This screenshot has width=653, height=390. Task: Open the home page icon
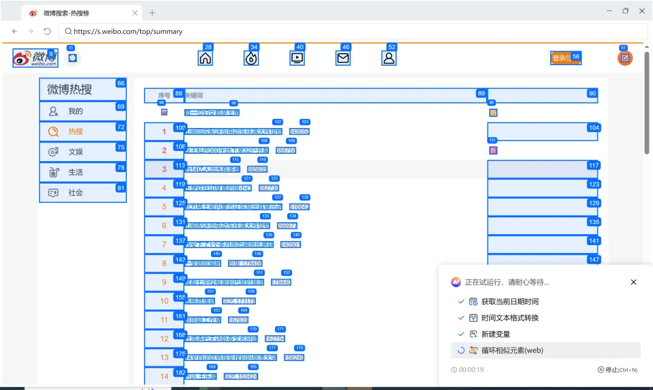click(206, 58)
